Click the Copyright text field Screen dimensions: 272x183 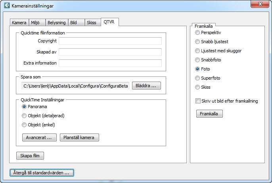point(110,41)
